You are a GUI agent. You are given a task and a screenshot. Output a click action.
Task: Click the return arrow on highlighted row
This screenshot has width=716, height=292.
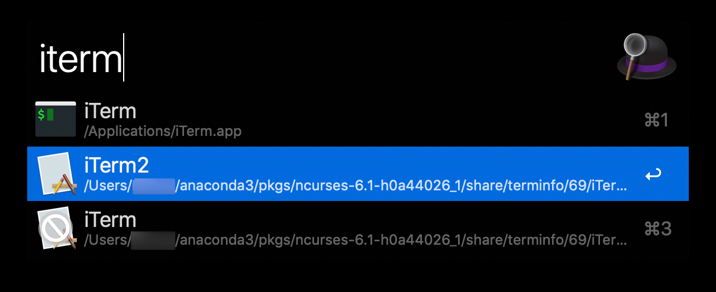(653, 174)
